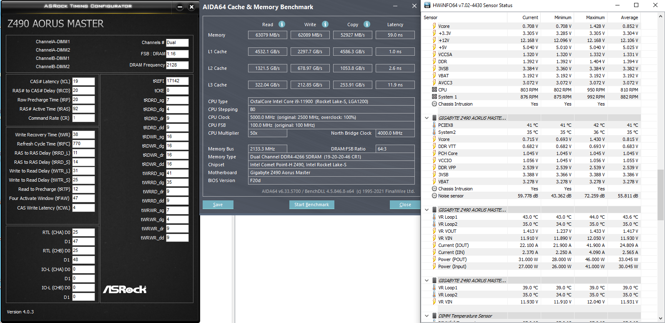The height and width of the screenshot is (323, 665).
Task: Click the Close button in AIDA64 benchmark
Action: point(405,205)
